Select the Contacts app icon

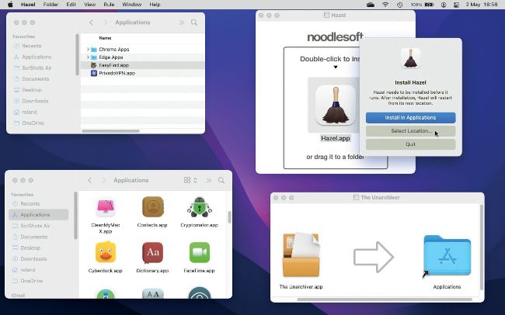tap(152, 207)
